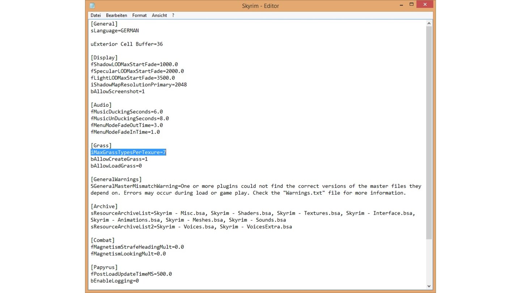Click the fPostLoadUpdateTimeMS=500.0 line
Screen dimensions: 521x293
tap(131, 274)
